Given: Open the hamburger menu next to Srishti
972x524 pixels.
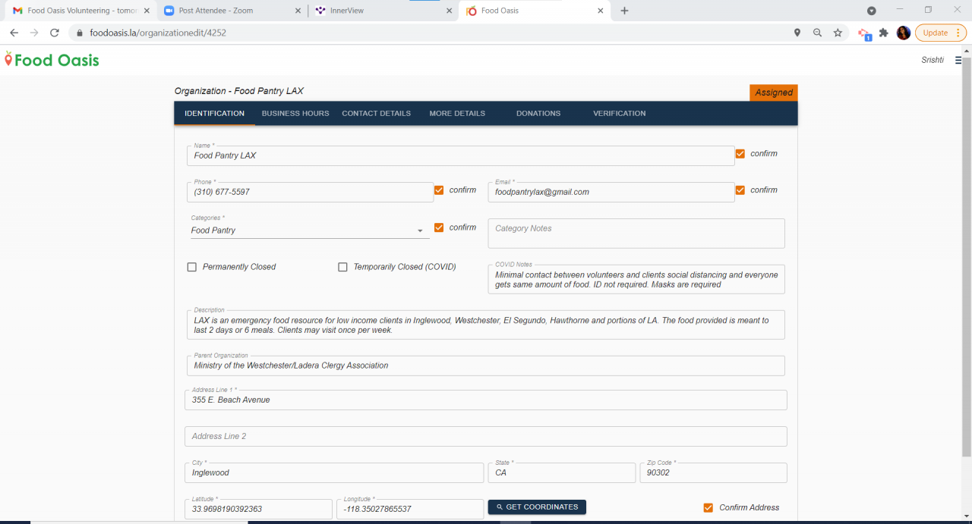Looking at the screenshot, I should pyautogui.click(x=958, y=60).
